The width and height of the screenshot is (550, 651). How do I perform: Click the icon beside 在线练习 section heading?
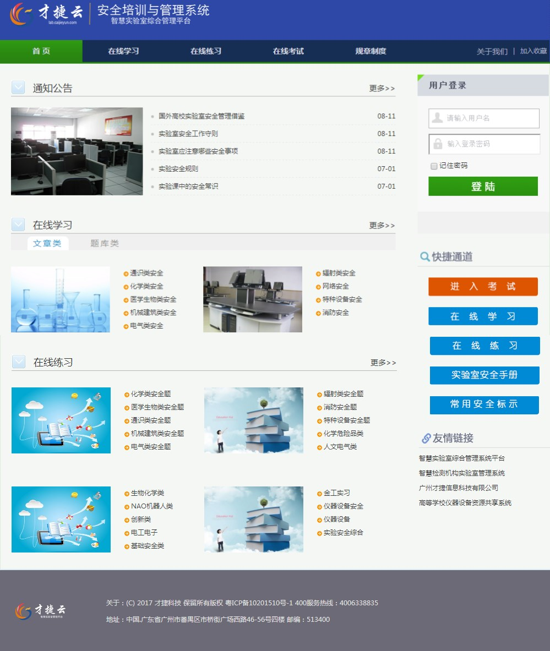pyautogui.click(x=19, y=362)
